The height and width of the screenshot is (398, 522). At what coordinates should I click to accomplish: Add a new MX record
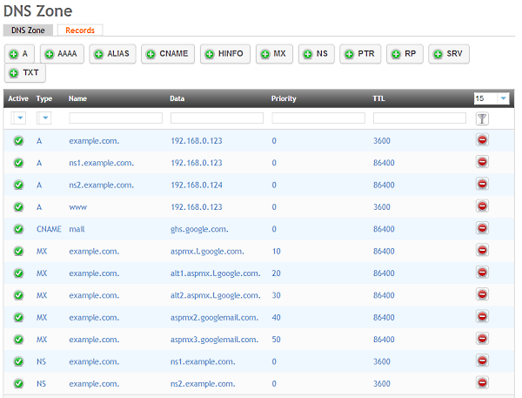point(274,54)
